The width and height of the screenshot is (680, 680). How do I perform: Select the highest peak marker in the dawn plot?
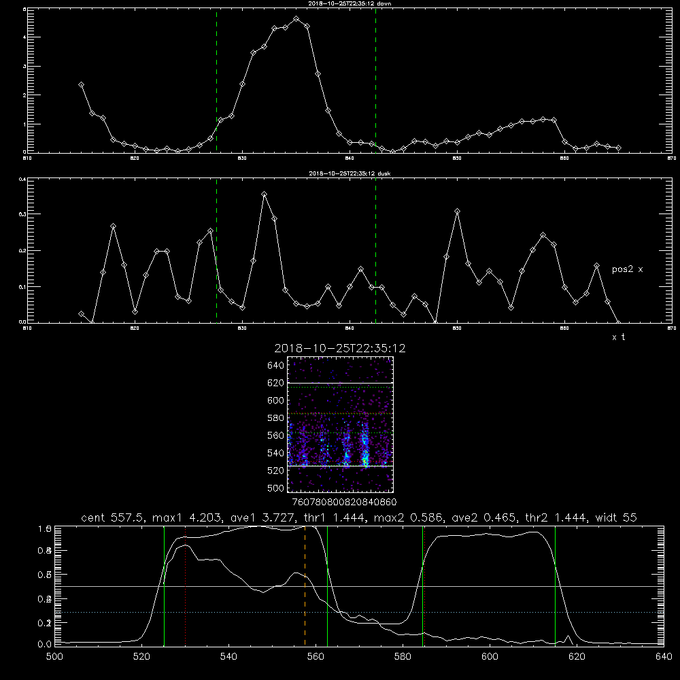(296, 19)
